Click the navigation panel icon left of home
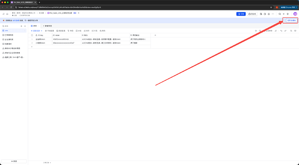Viewport: 299px width, 165px height. tap(3, 14)
